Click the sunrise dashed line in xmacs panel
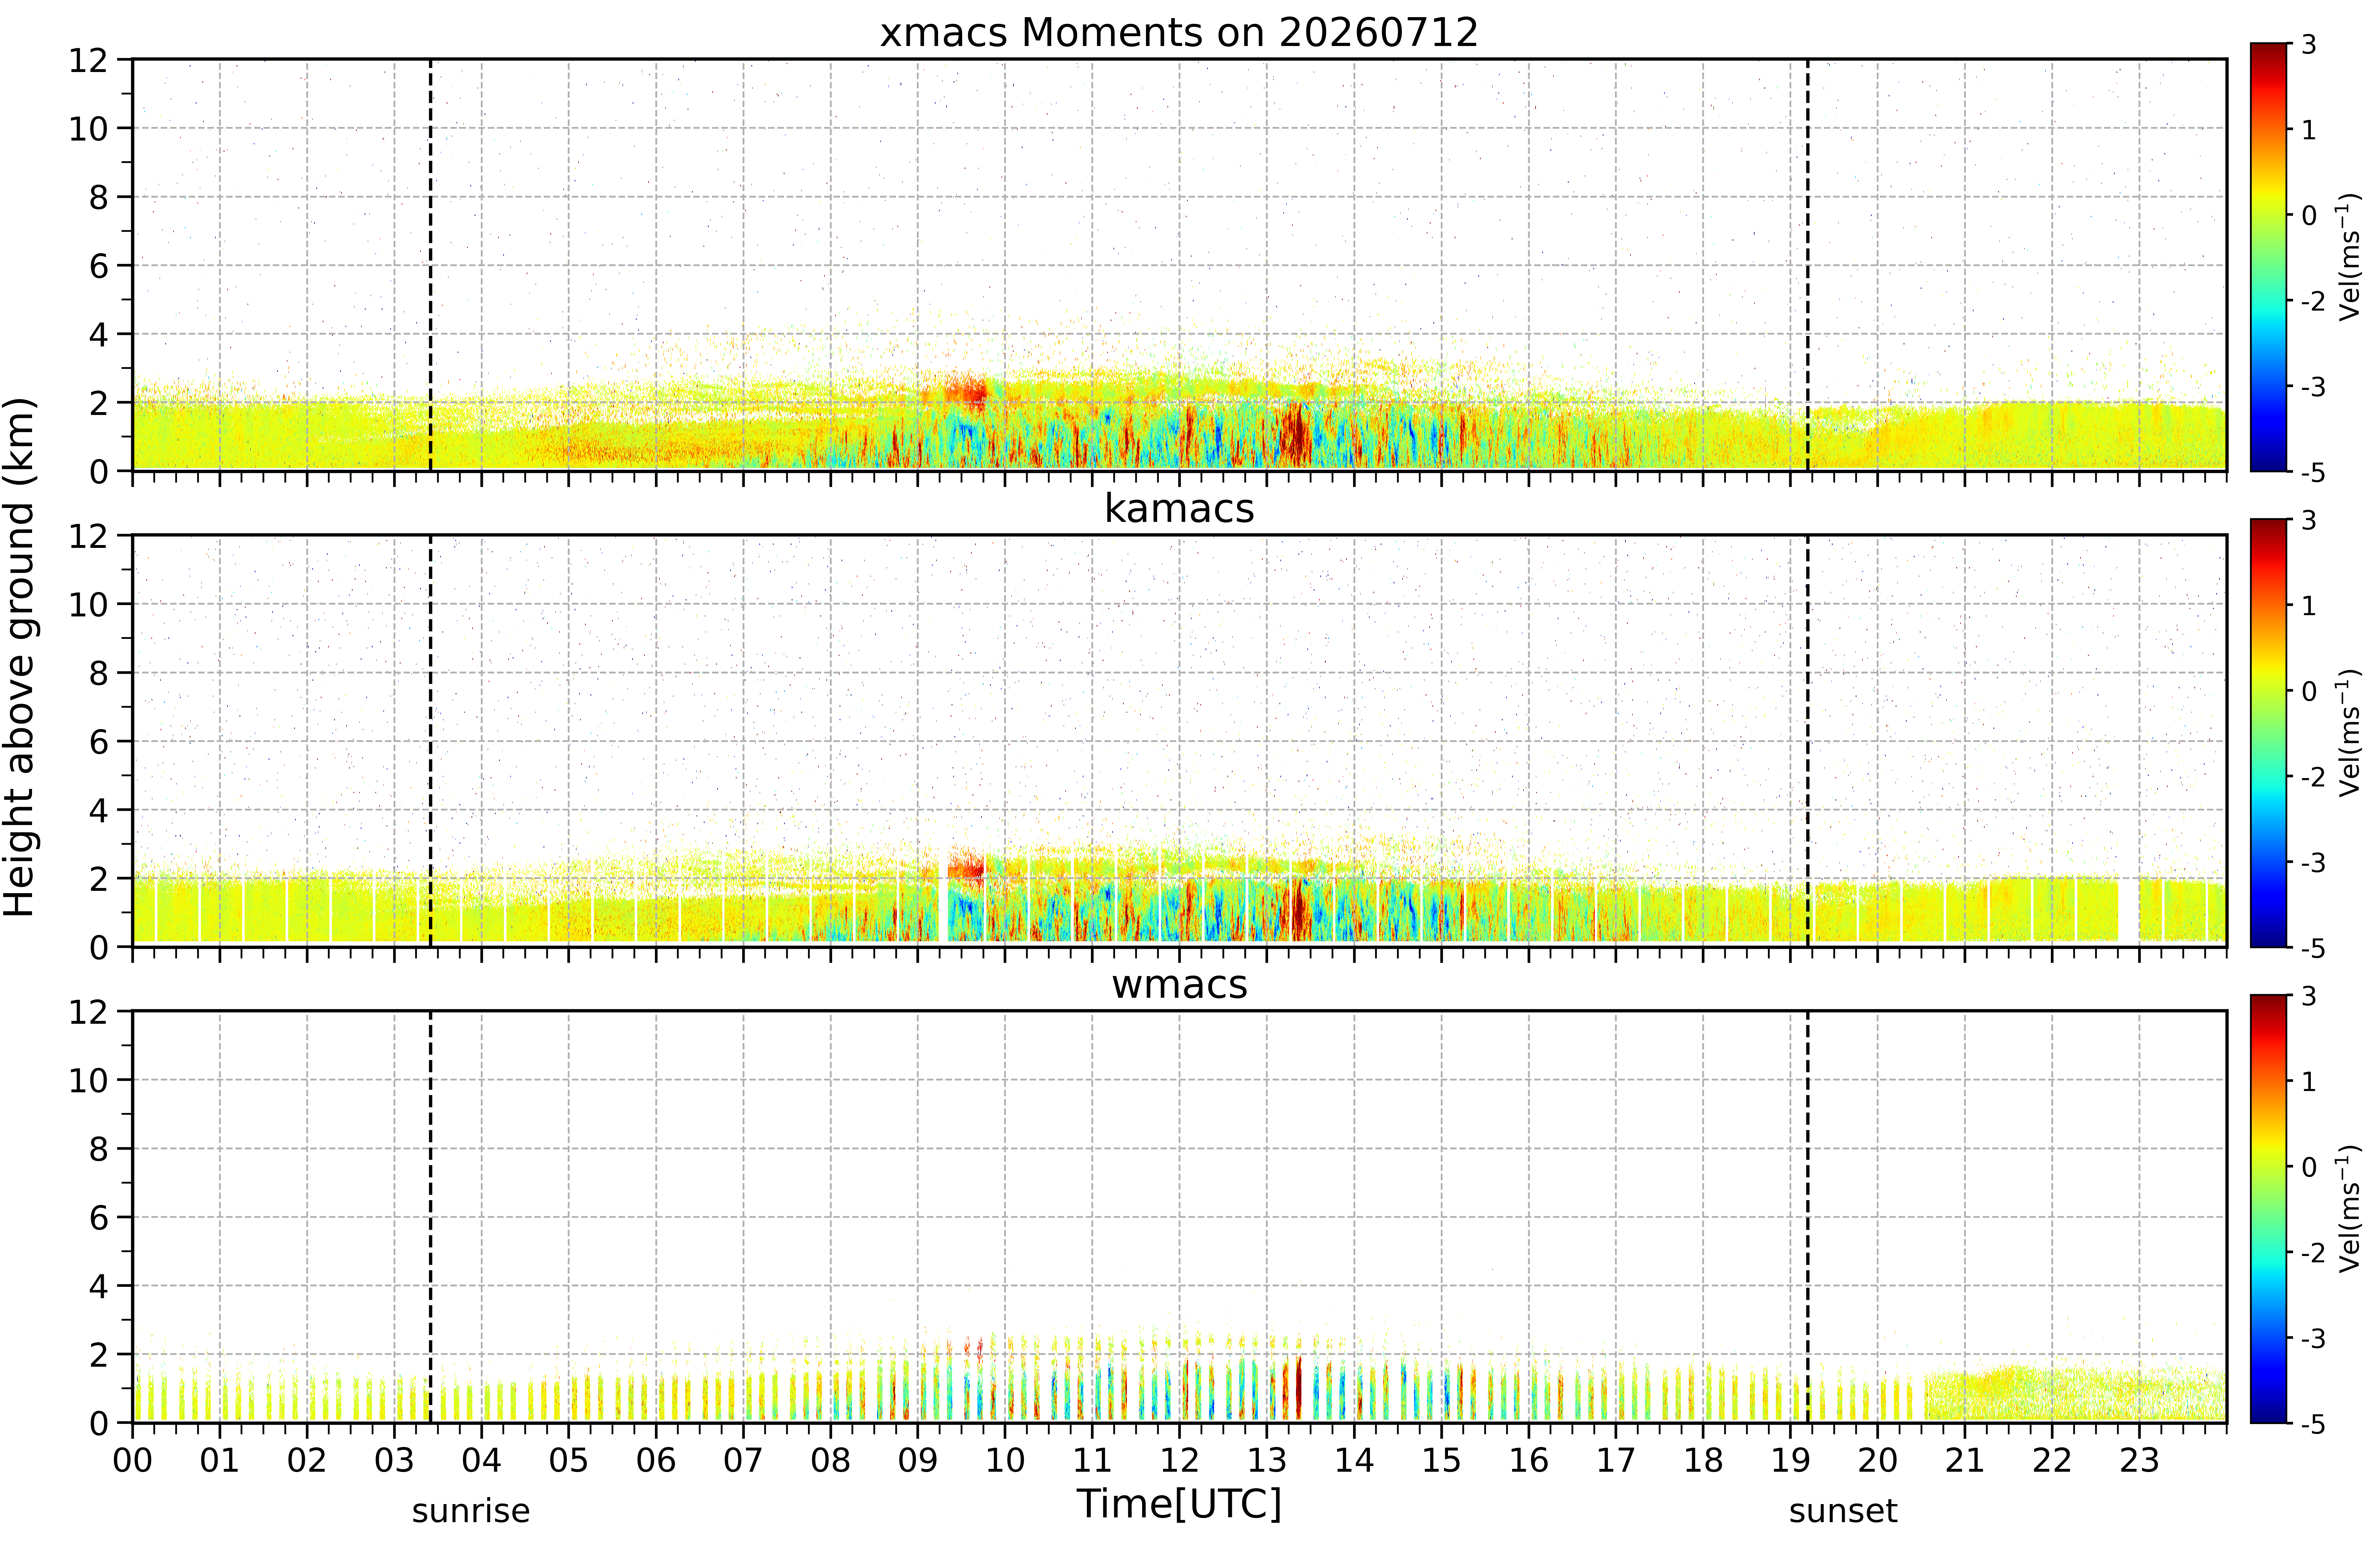 click(430, 265)
